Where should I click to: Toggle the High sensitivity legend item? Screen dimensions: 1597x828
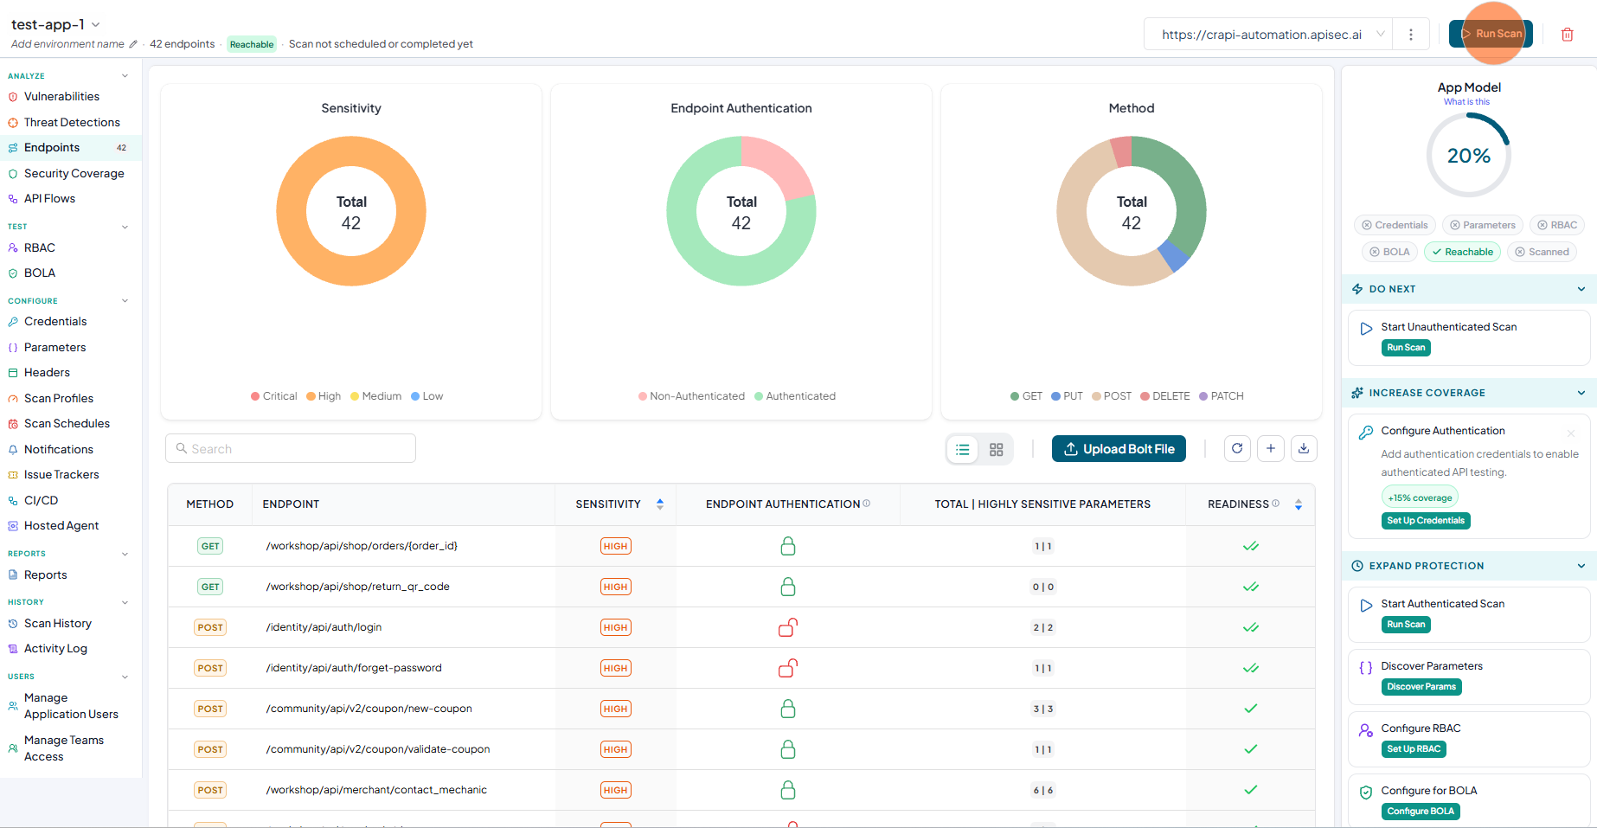324,396
